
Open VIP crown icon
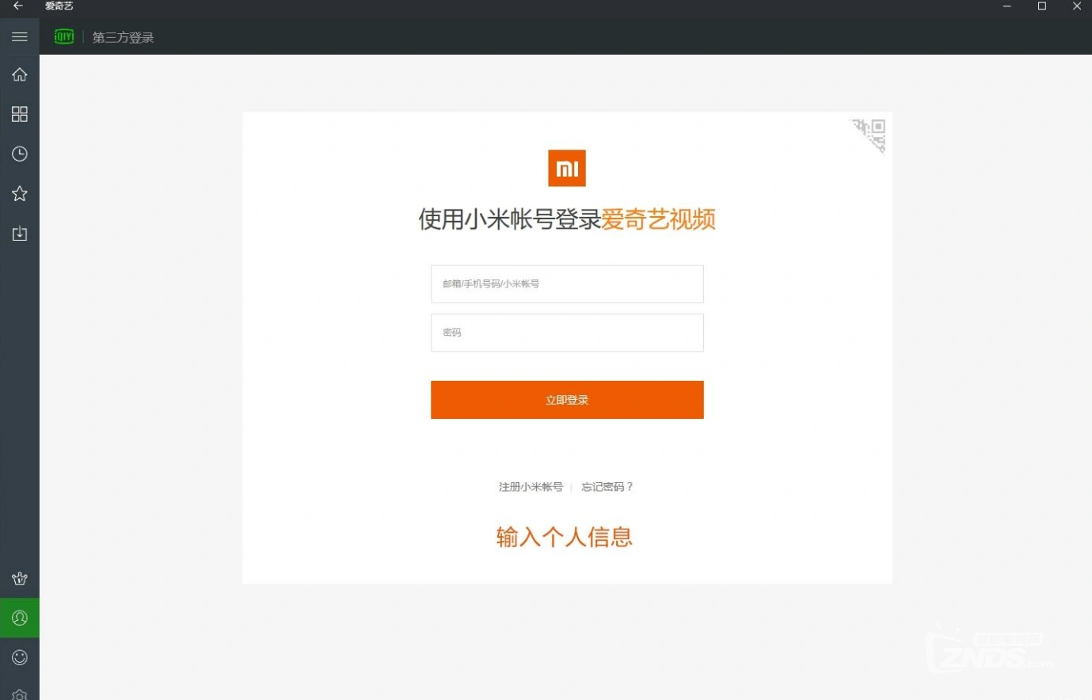[20, 578]
